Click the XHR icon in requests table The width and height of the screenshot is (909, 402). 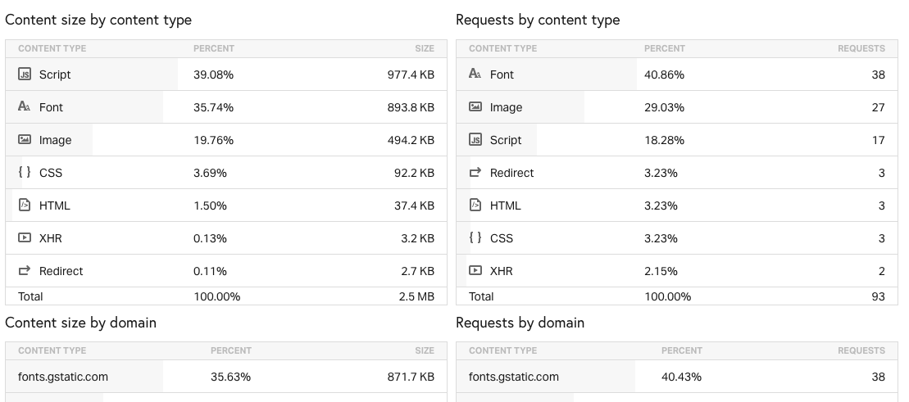(475, 271)
